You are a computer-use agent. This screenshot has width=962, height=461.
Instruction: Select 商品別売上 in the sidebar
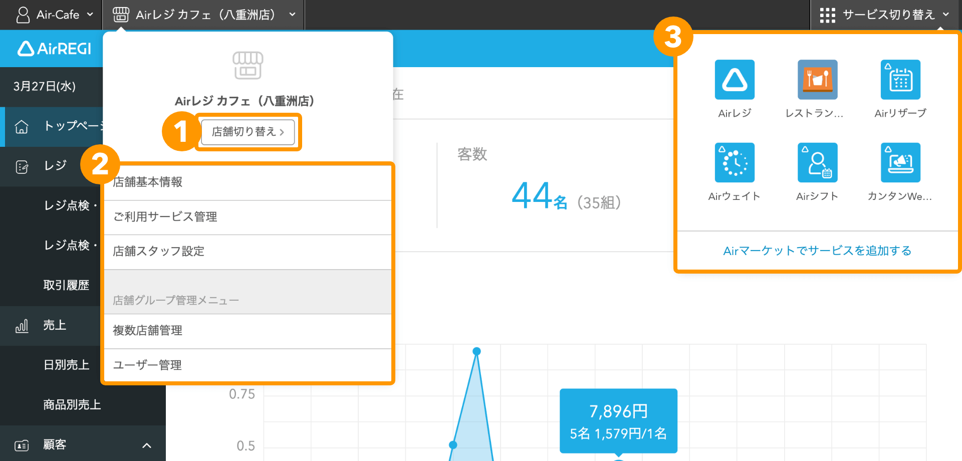[72, 405]
